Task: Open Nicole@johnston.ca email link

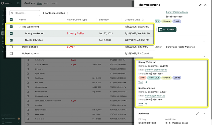Action: coord(155,96)
